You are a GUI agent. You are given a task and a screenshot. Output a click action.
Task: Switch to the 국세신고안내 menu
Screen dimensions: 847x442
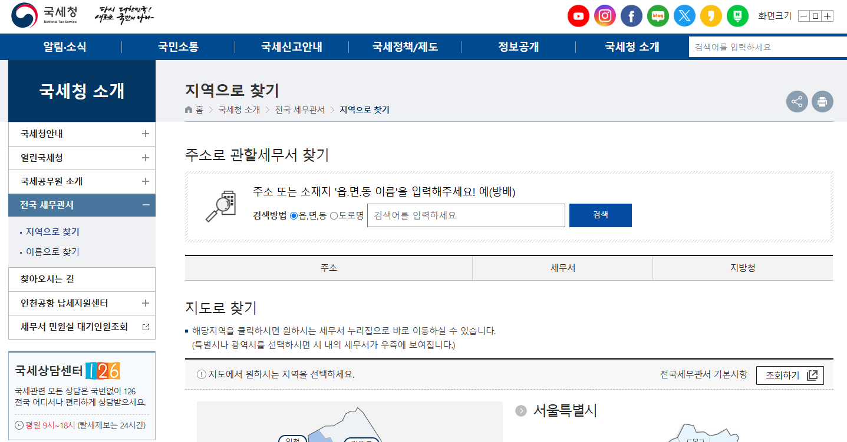pyautogui.click(x=292, y=46)
